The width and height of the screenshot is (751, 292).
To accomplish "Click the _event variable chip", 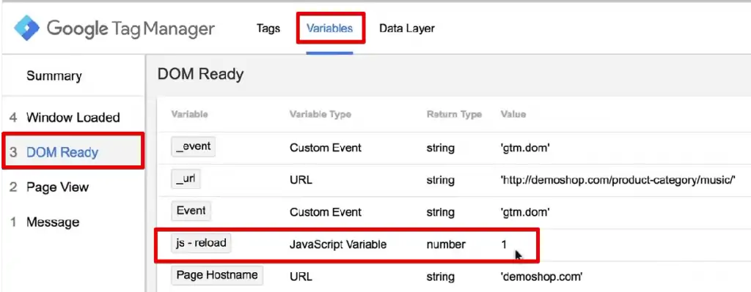I will click(x=193, y=147).
